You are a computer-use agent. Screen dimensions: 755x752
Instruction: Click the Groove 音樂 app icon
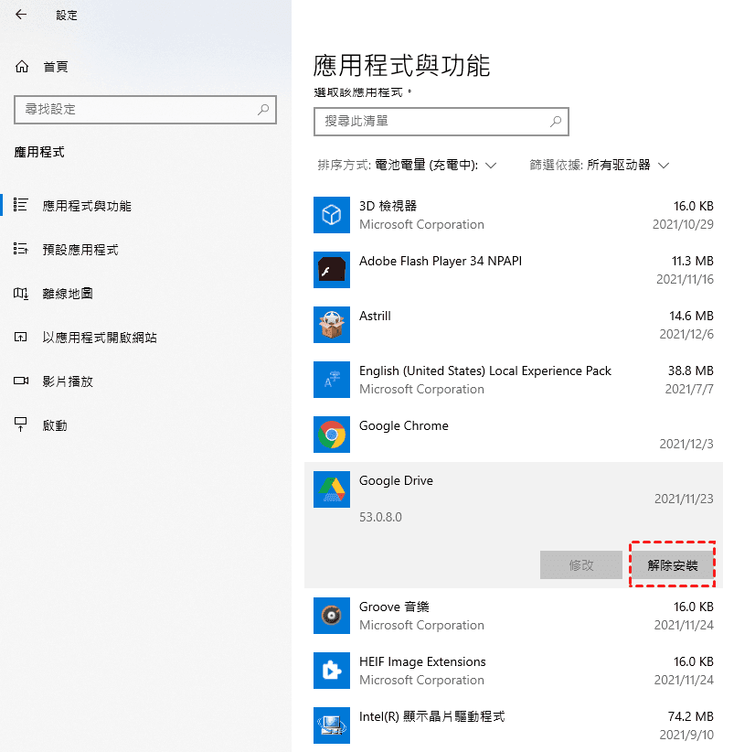coord(332,616)
